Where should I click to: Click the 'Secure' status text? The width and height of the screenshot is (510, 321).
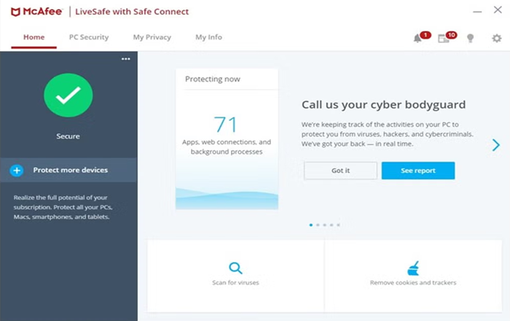[x=68, y=136]
